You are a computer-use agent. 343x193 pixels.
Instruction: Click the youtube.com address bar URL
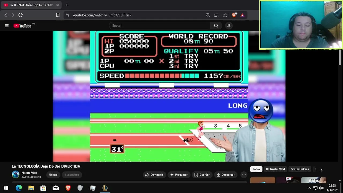pyautogui.click(x=102, y=15)
